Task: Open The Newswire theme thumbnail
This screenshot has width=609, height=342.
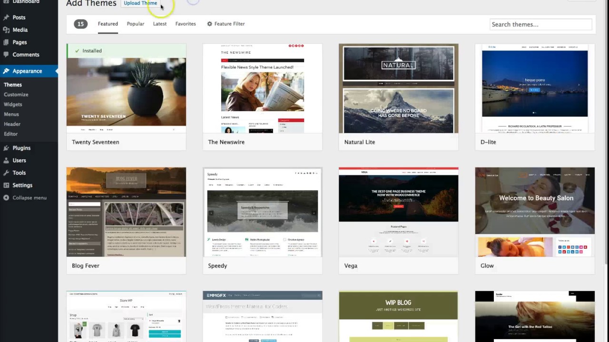Action: click(x=263, y=88)
